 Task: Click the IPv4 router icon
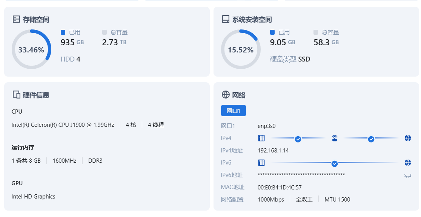pos(334,138)
